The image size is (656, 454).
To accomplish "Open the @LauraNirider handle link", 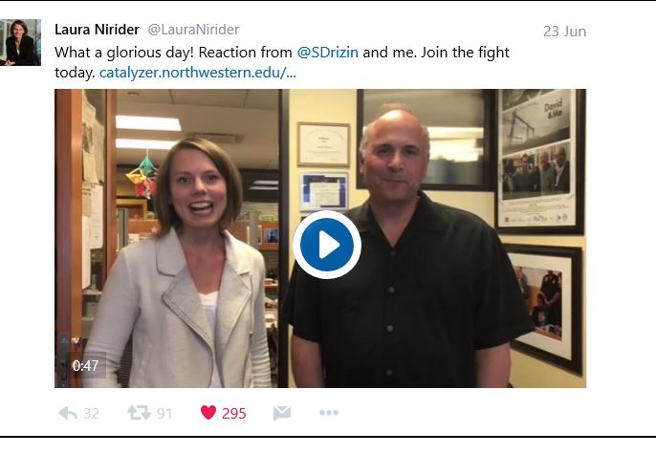I will tap(193, 30).
